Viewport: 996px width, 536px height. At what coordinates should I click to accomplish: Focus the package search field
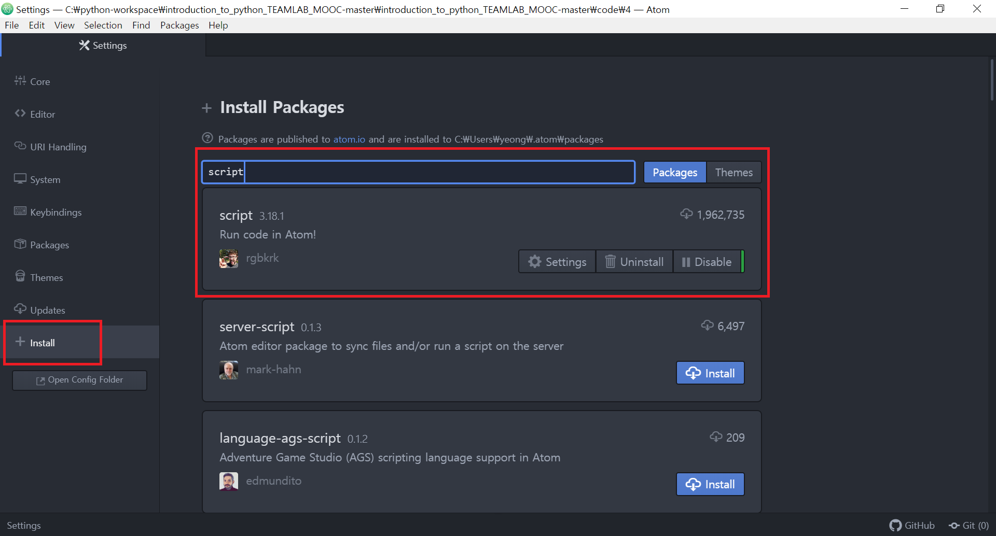point(418,172)
